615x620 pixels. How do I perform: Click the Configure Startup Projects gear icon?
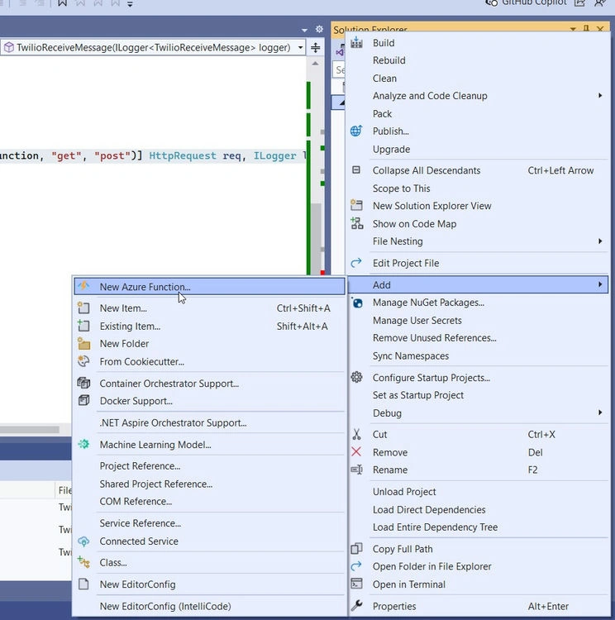tap(356, 377)
